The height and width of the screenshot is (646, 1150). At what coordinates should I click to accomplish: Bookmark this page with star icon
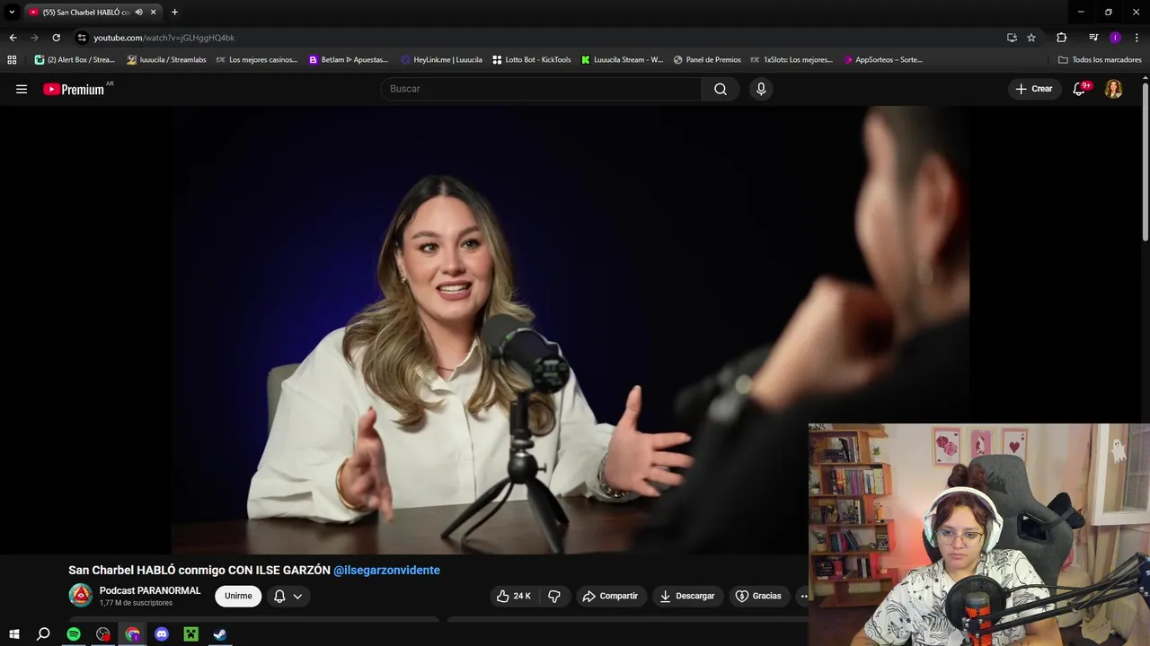(x=1031, y=38)
